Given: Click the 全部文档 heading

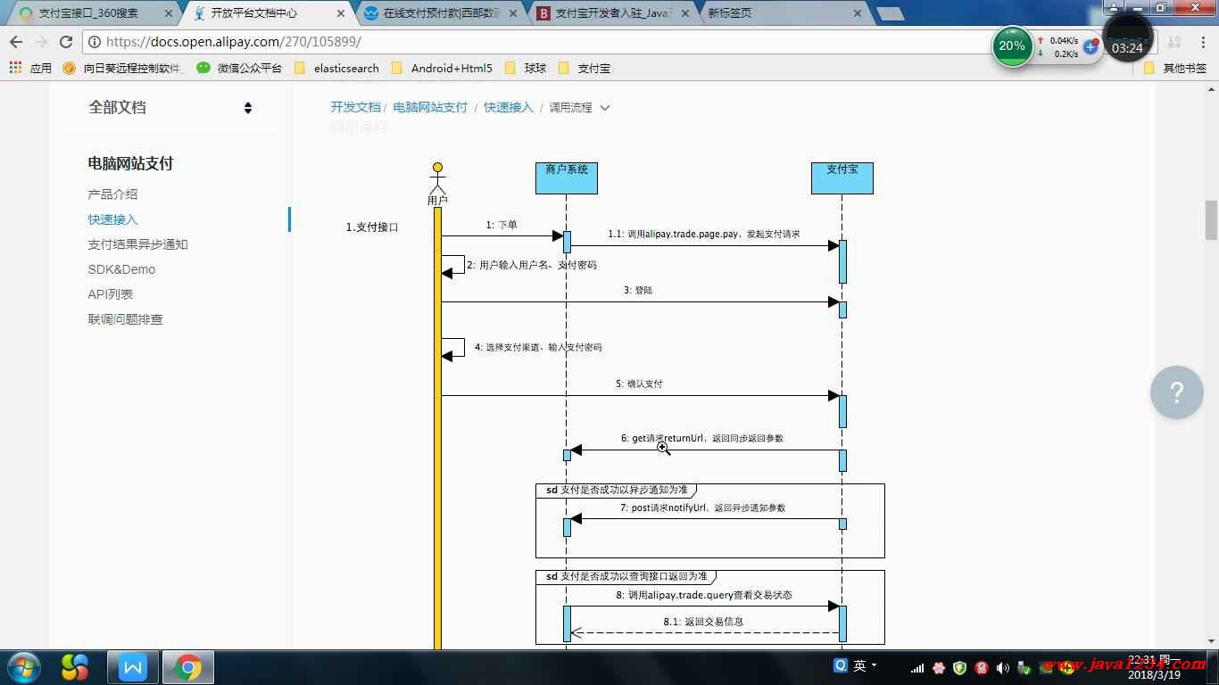Looking at the screenshot, I should tap(117, 107).
